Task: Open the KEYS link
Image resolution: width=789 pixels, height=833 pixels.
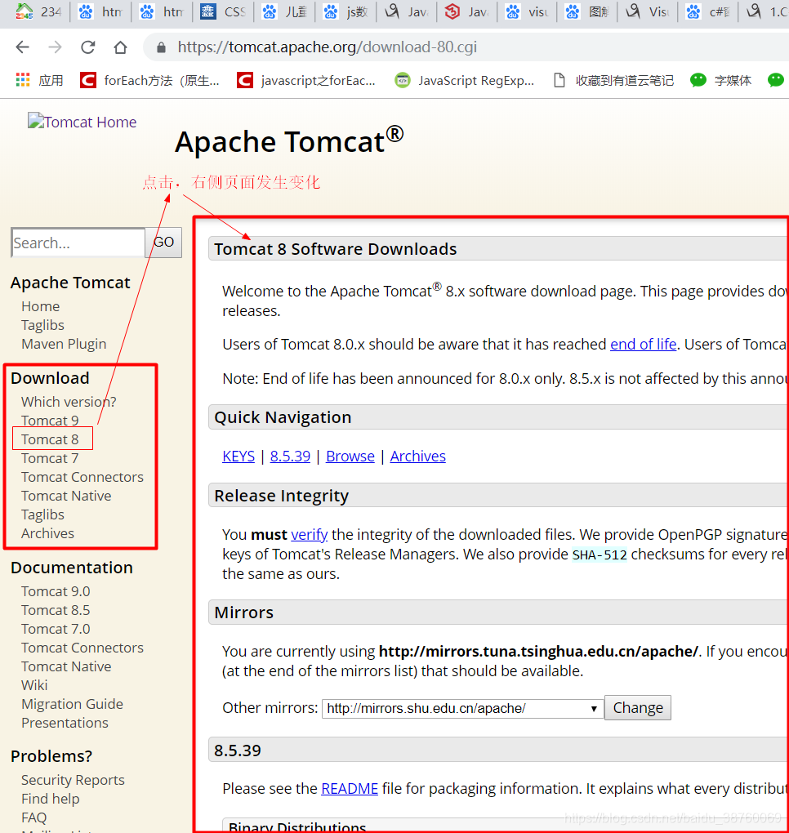Action: [238, 457]
